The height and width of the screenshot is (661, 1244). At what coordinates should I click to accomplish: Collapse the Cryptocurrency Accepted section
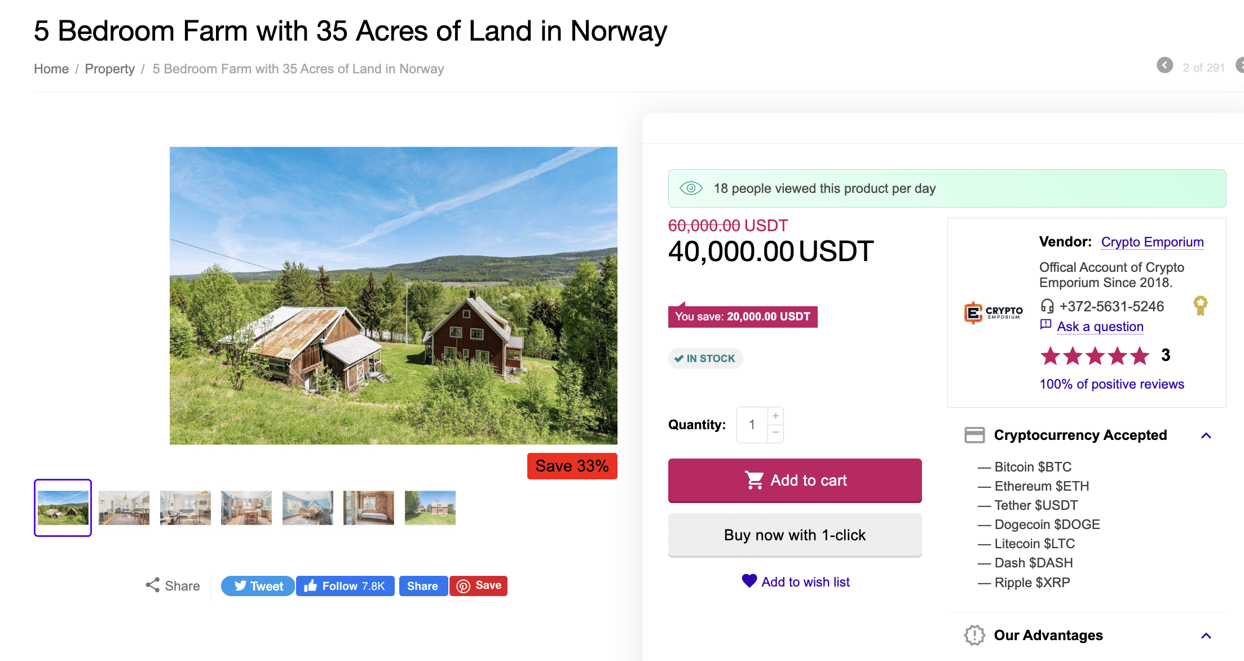coord(1206,435)
